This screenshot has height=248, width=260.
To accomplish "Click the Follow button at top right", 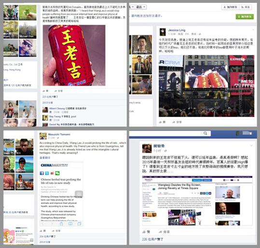I will (246, 7).
